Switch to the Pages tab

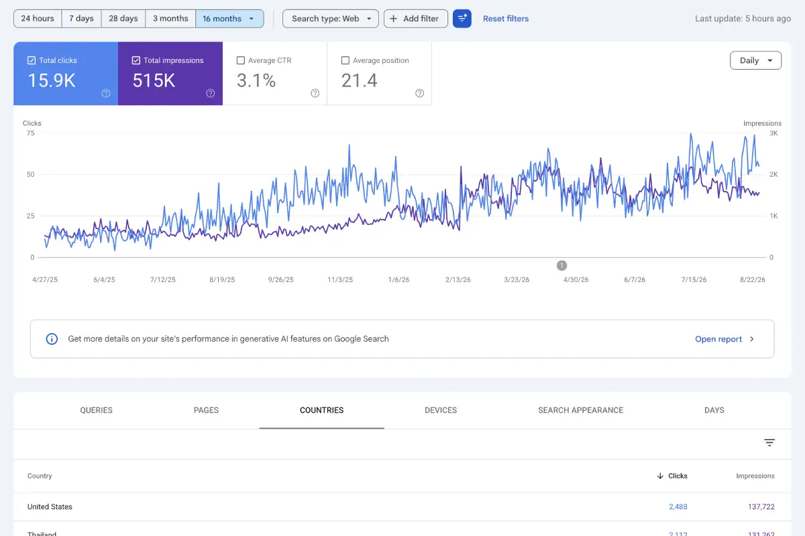pos(206,410)
